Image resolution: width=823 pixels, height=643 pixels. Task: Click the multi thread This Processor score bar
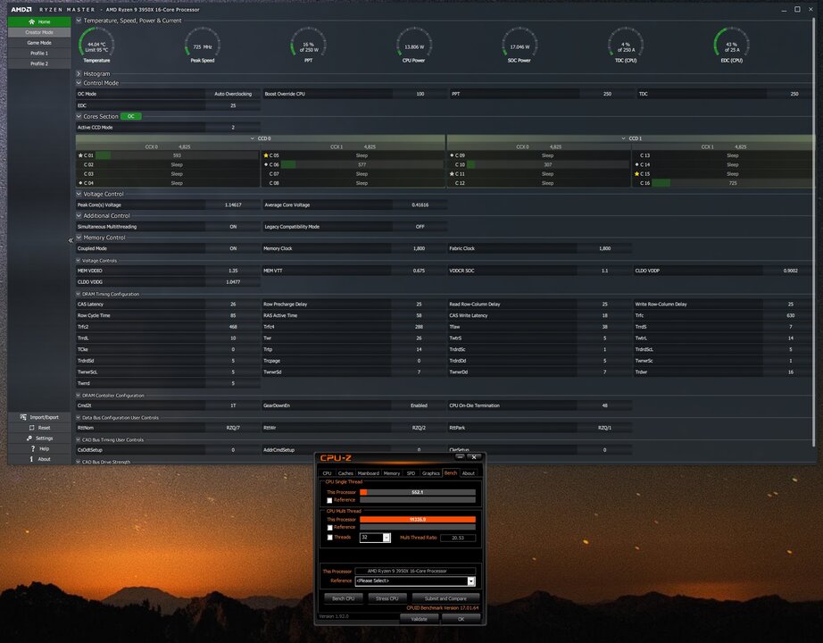[x=418, y=520]
